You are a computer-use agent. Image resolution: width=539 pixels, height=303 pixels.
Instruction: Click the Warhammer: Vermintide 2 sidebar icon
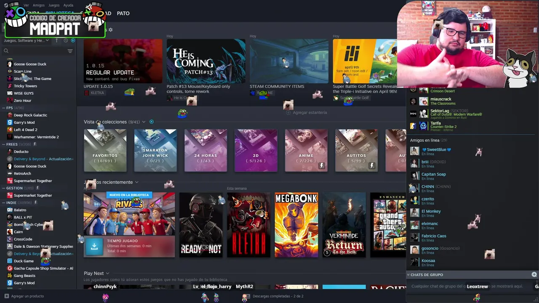10,137
